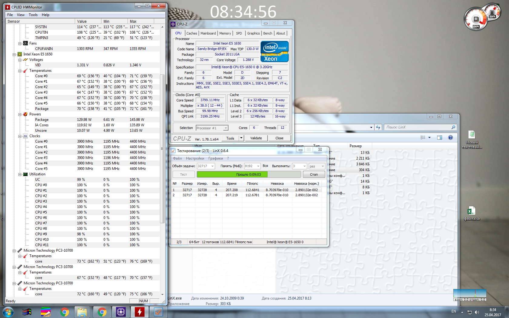Screen dimensions: 509x318
Task: Click the HWMonitor vertical scrollbar thumb
Action: point(162,148)
